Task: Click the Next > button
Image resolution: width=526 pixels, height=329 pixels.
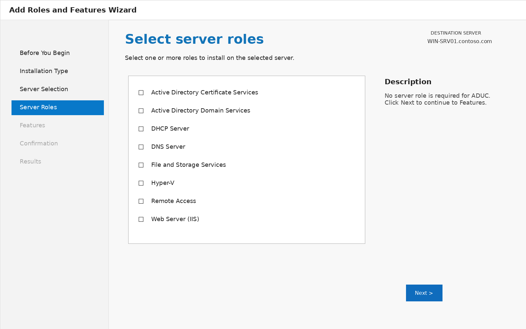Action: coord(424,293)
